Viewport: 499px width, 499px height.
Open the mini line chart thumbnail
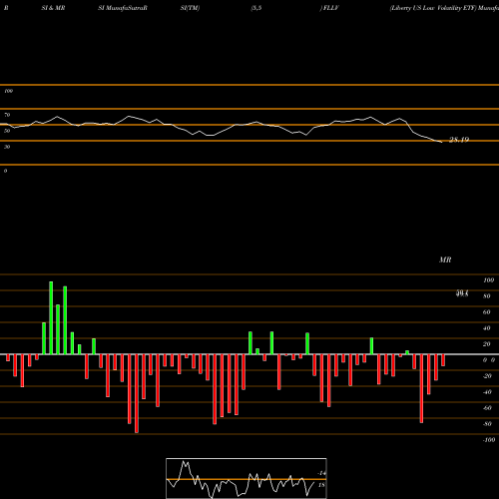point(247,478)
